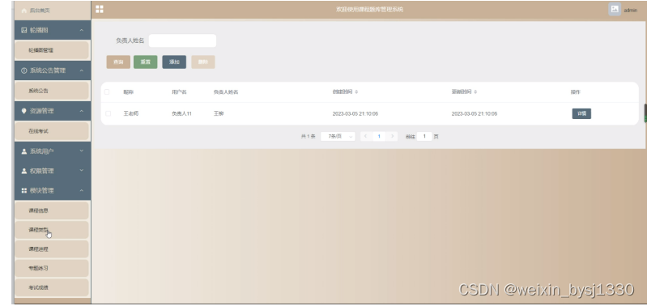
Task: Click the grid icon next to 模块管理
Action: [x=24, y=190]
